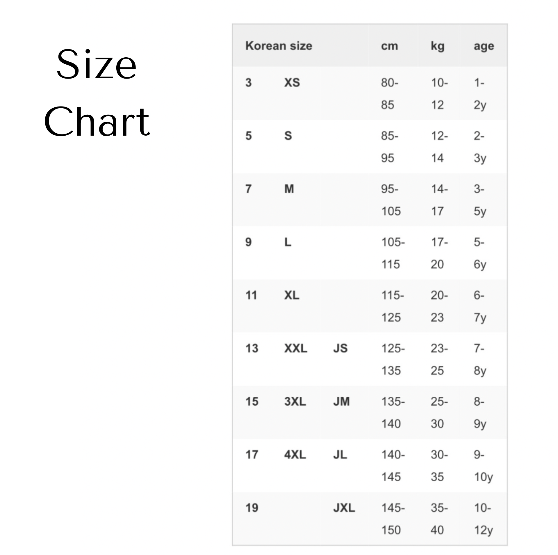Image resolution: width=558 pixels, height=555 pixels.
Task: Select the 1-2y age cell
Action: [480, 94]
